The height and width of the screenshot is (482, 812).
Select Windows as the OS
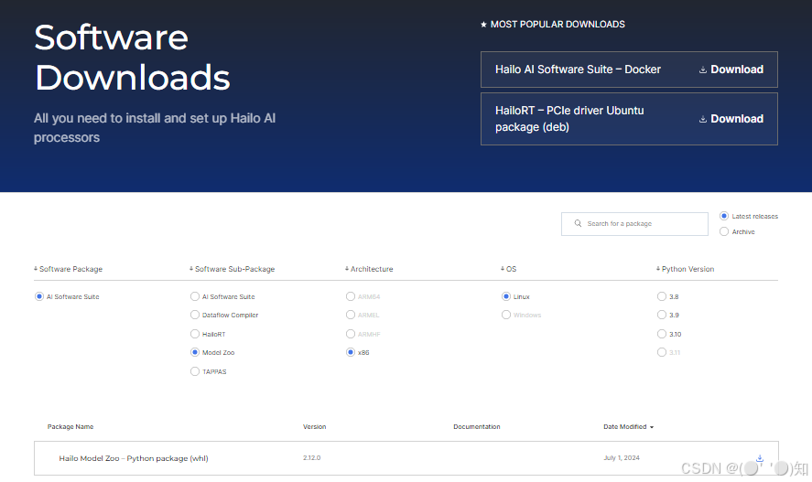tap(506, 315)
